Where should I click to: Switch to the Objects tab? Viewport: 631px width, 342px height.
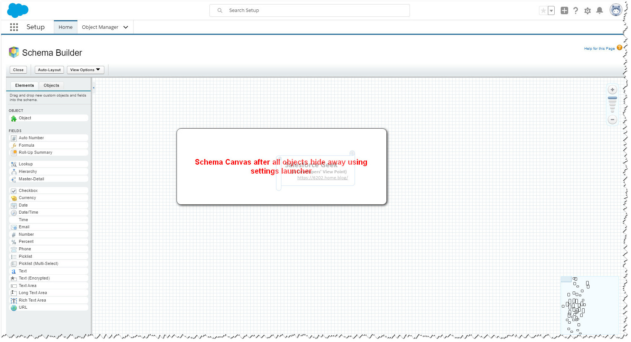pyautogui.click(x=51, y=85)
